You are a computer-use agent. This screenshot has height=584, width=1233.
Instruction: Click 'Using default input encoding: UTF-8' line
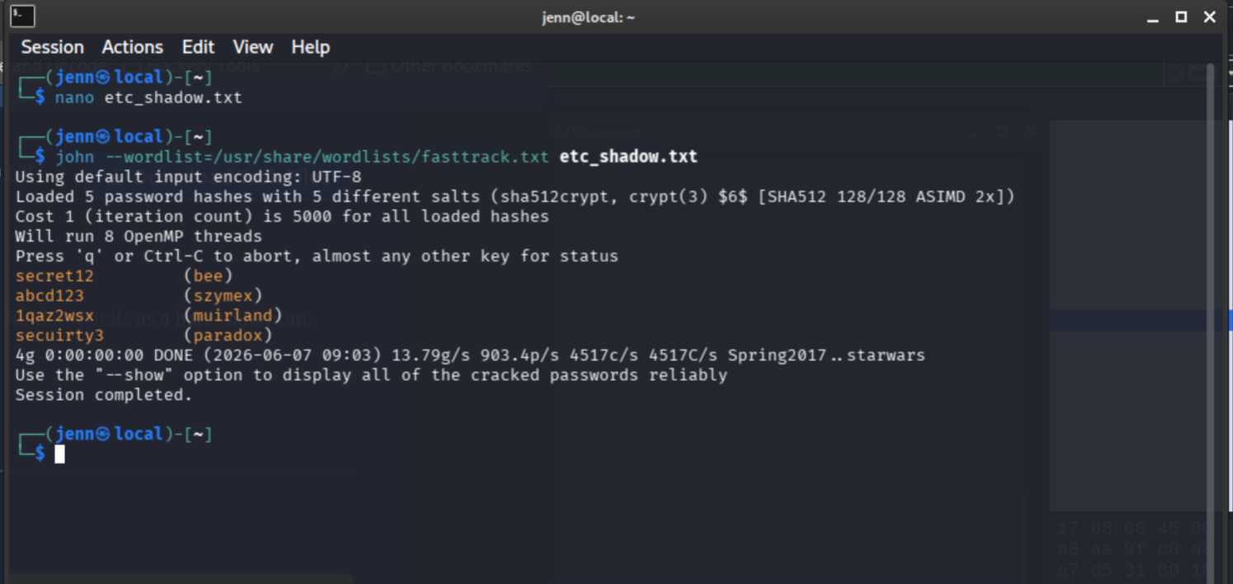pyautogui.click(x=188, y=177)
